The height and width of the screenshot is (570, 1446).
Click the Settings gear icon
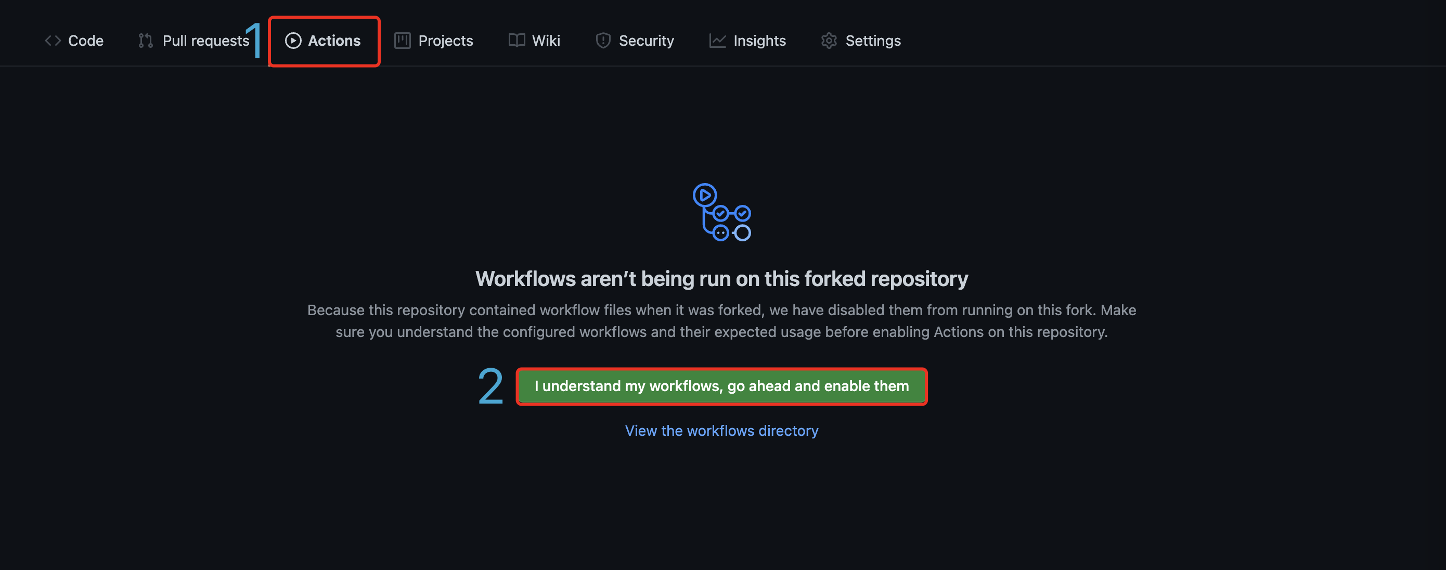click(829, 41)
